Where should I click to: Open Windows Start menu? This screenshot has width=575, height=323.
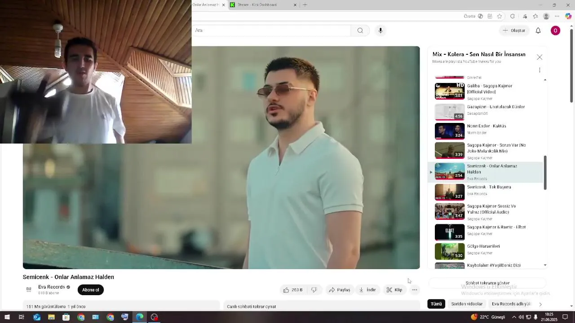coord(7,317)
